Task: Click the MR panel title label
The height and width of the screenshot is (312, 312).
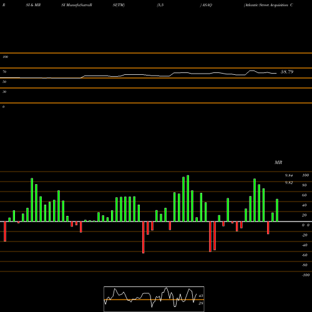Action: click(x=278, y=162)
